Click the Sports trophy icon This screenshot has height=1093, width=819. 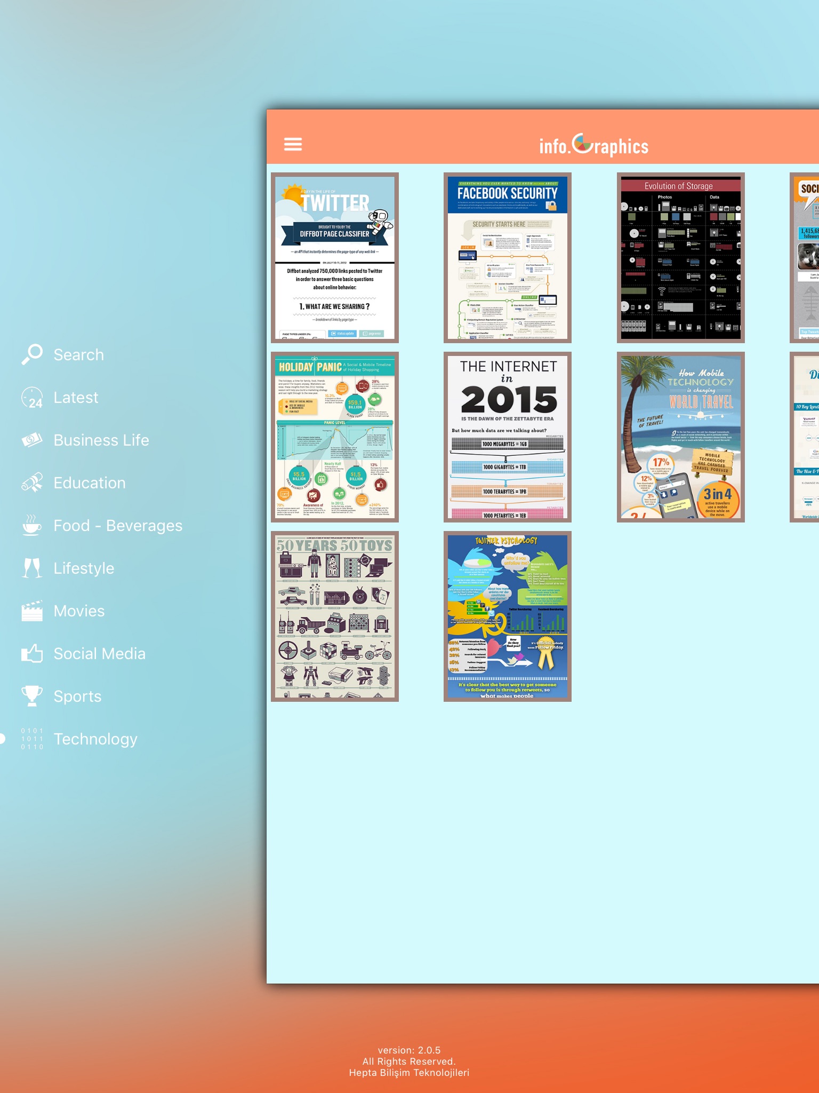(x=32, y=696)
